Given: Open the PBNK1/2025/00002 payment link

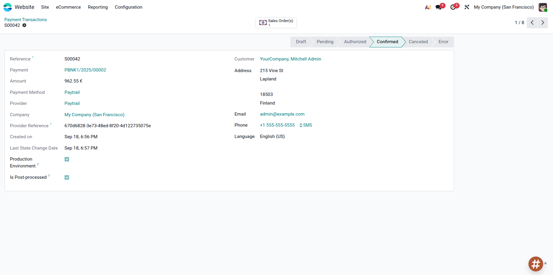Looking at the screenshot, I should 85,70.
